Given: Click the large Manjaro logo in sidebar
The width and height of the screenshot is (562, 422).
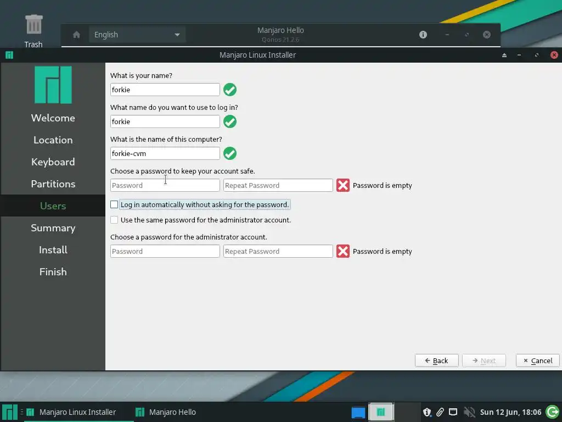Looking at the screenshot, I should (x=53, y=85).
